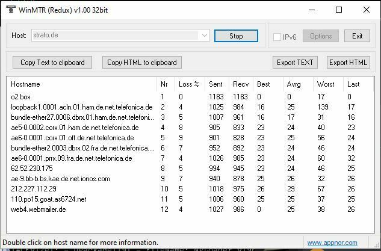Minimize the WinMTR window
381x251 pixels.
click(x=312, y=10)
